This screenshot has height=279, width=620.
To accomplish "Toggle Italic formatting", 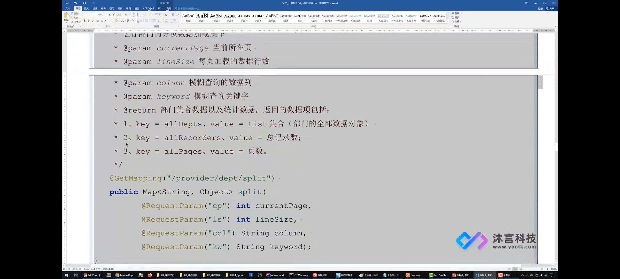I will (x=89, y=21).
